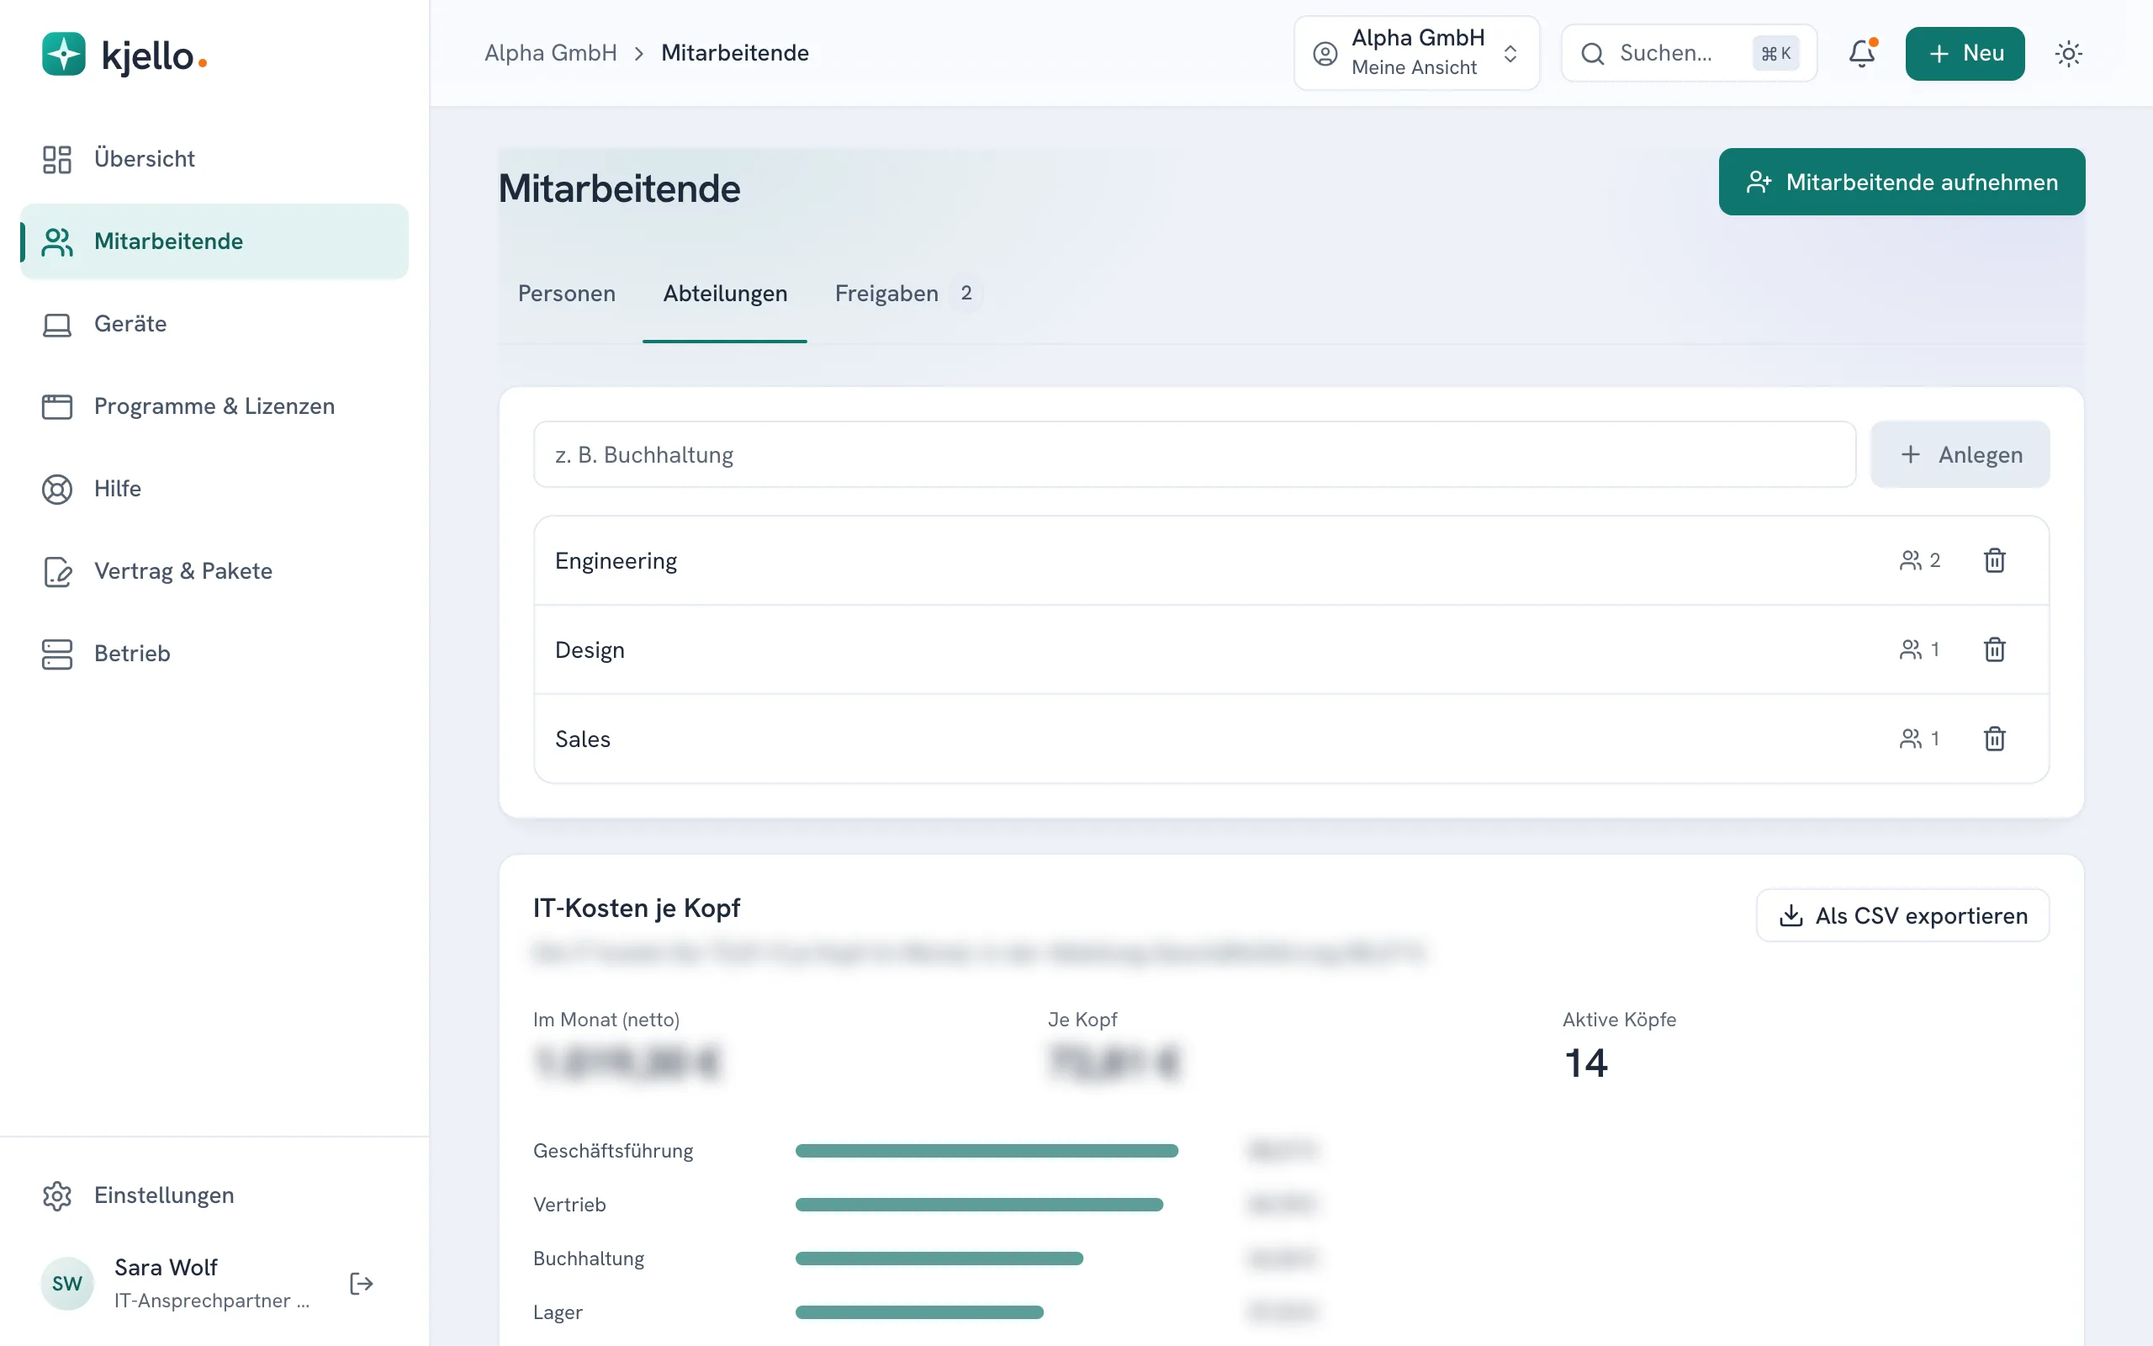This screenshot has height=1346, width=2153.
Task: Click the Buchhaltung label
Action: 588,1258
